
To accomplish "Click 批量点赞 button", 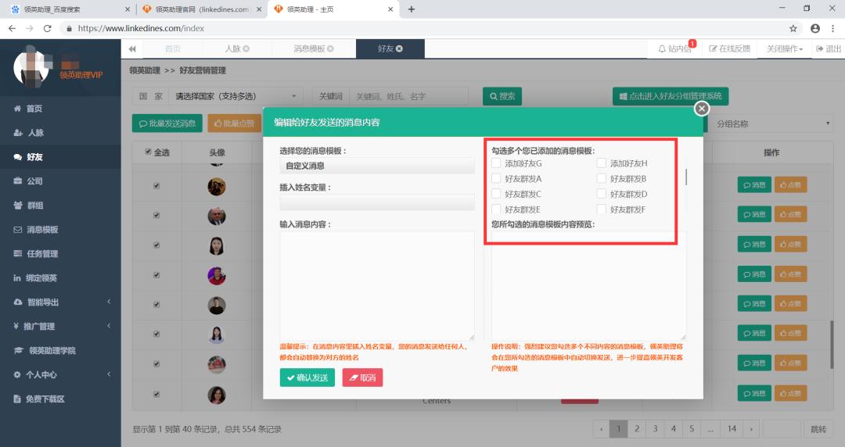I will click(235, 123).
